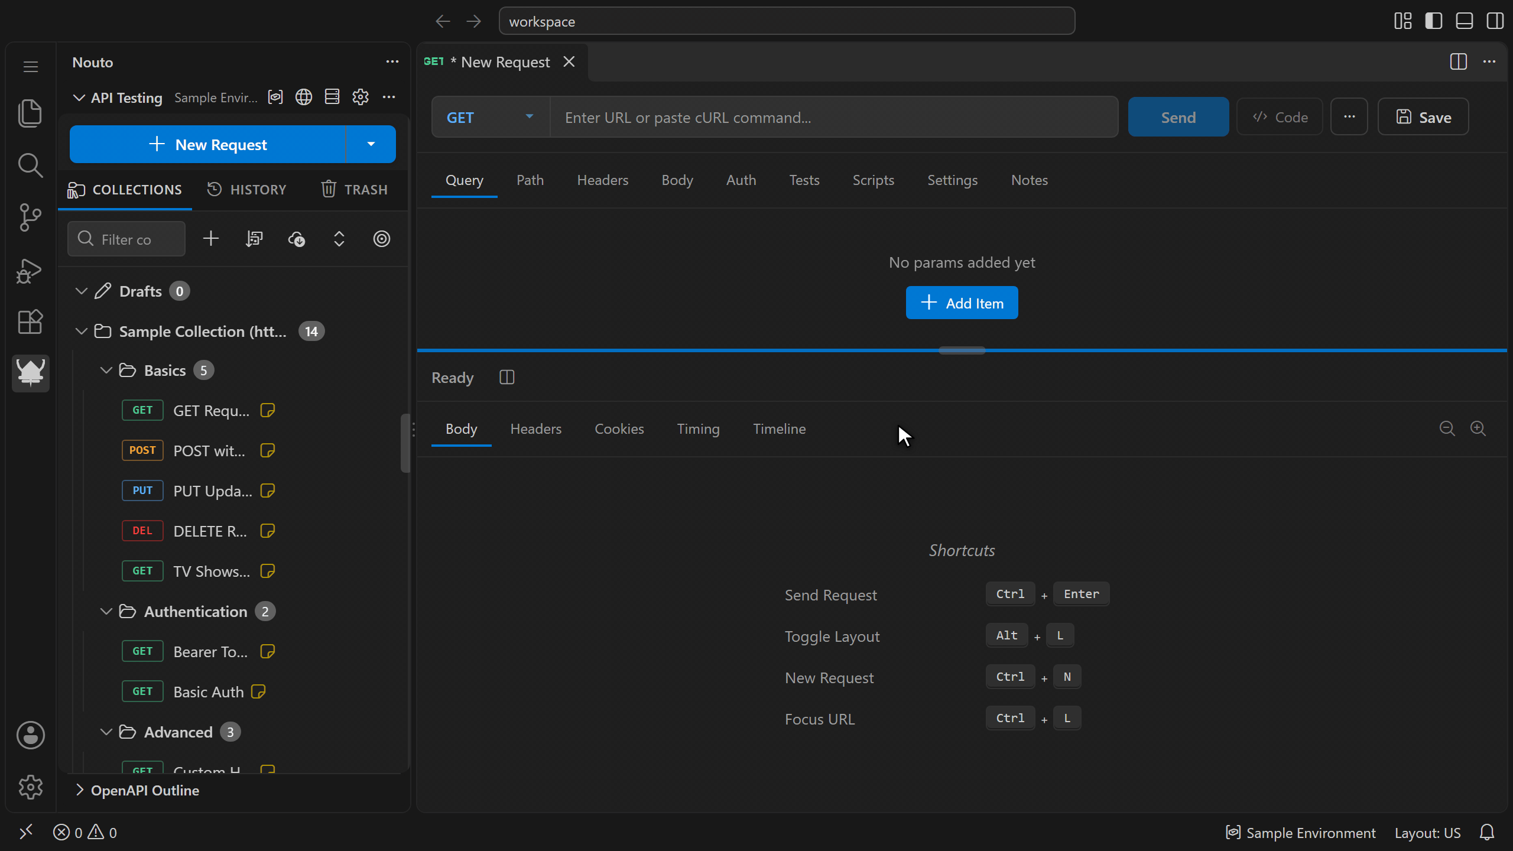
Task: Click the globe icon in API Testing header
Action: pos(304,97)
